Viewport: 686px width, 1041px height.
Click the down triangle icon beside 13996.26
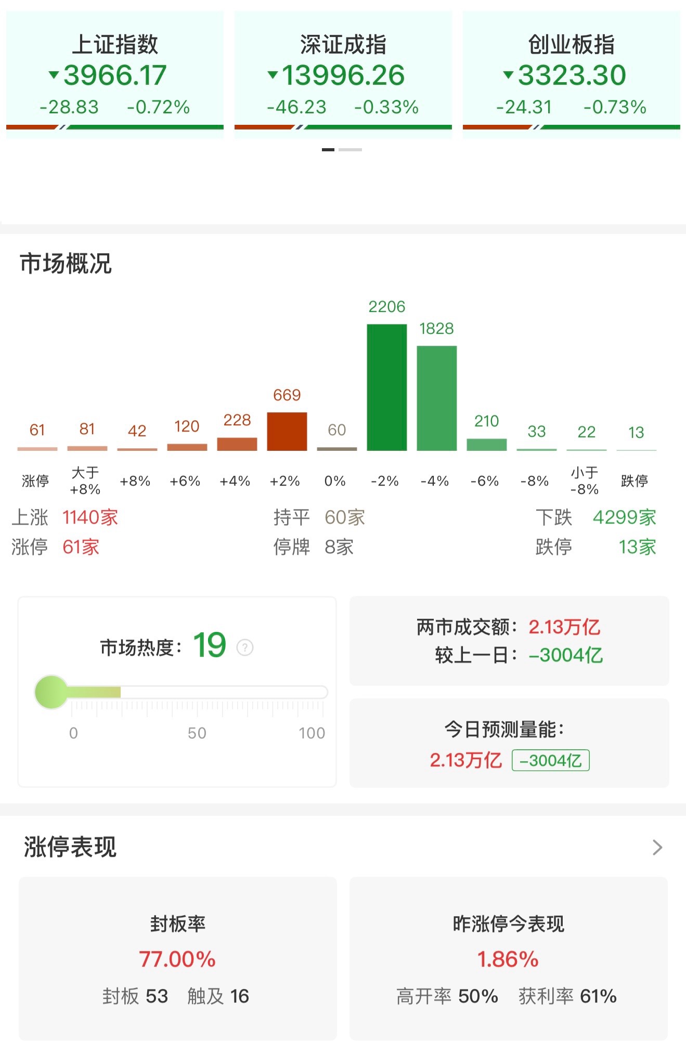pyautogui.click(x=273, y=75)
